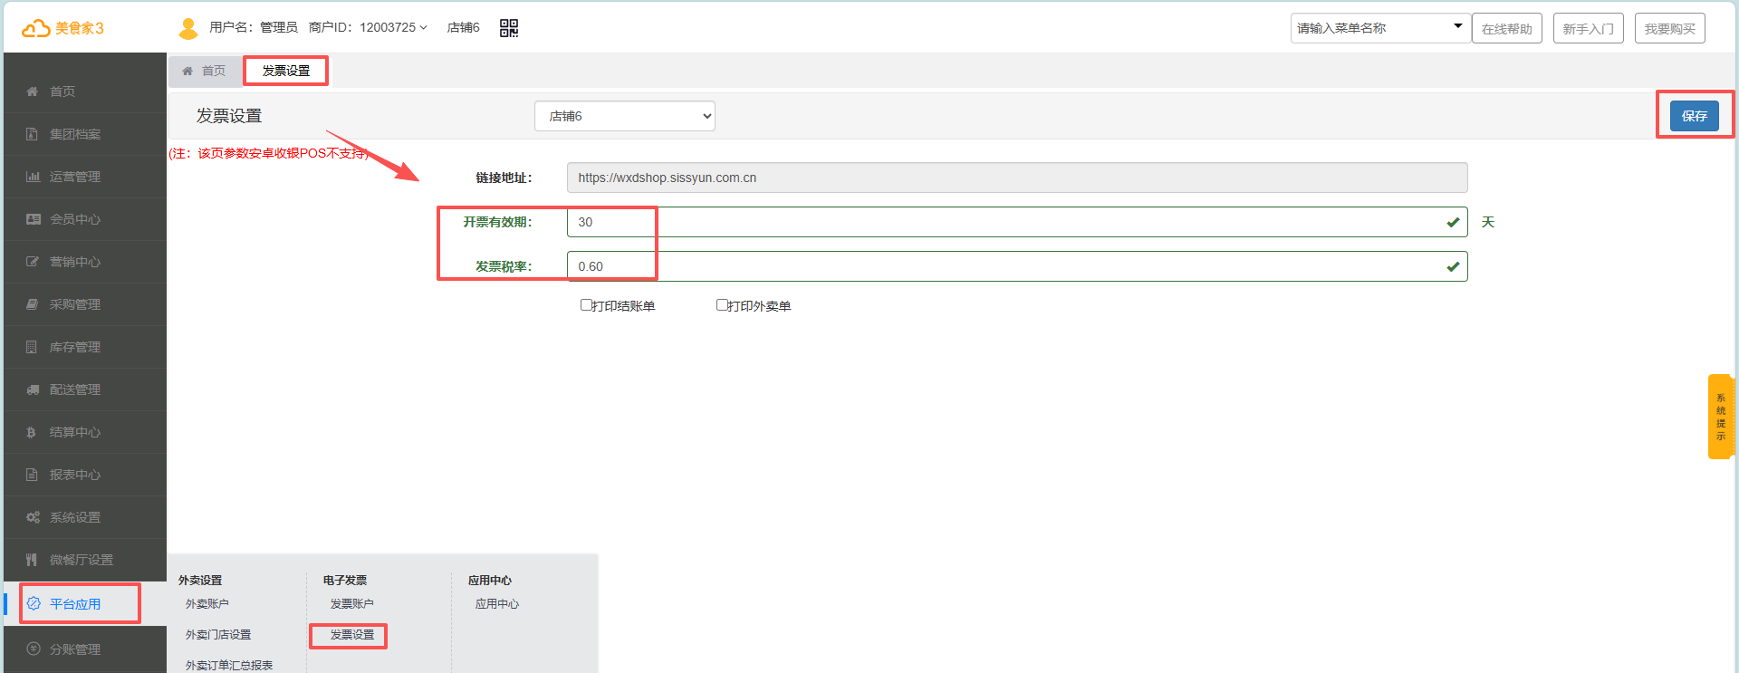The height and width of the screenshot is (673, 1739).
Task: Click the 会员中心 card icon in sidebar
Action: [x=33, y=219]
